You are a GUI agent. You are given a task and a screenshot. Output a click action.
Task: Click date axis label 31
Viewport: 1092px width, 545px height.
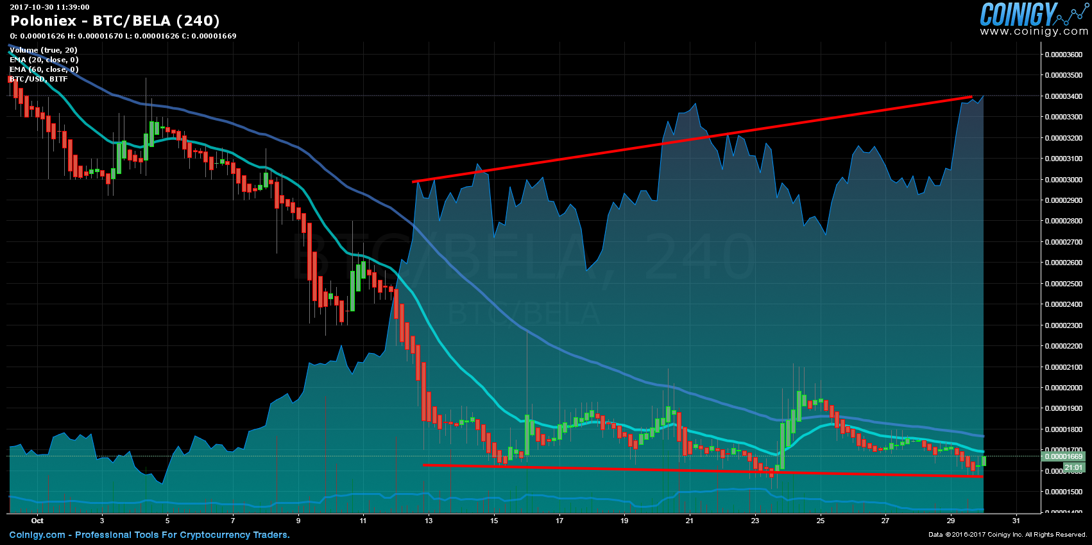[x=1016, y=521]
